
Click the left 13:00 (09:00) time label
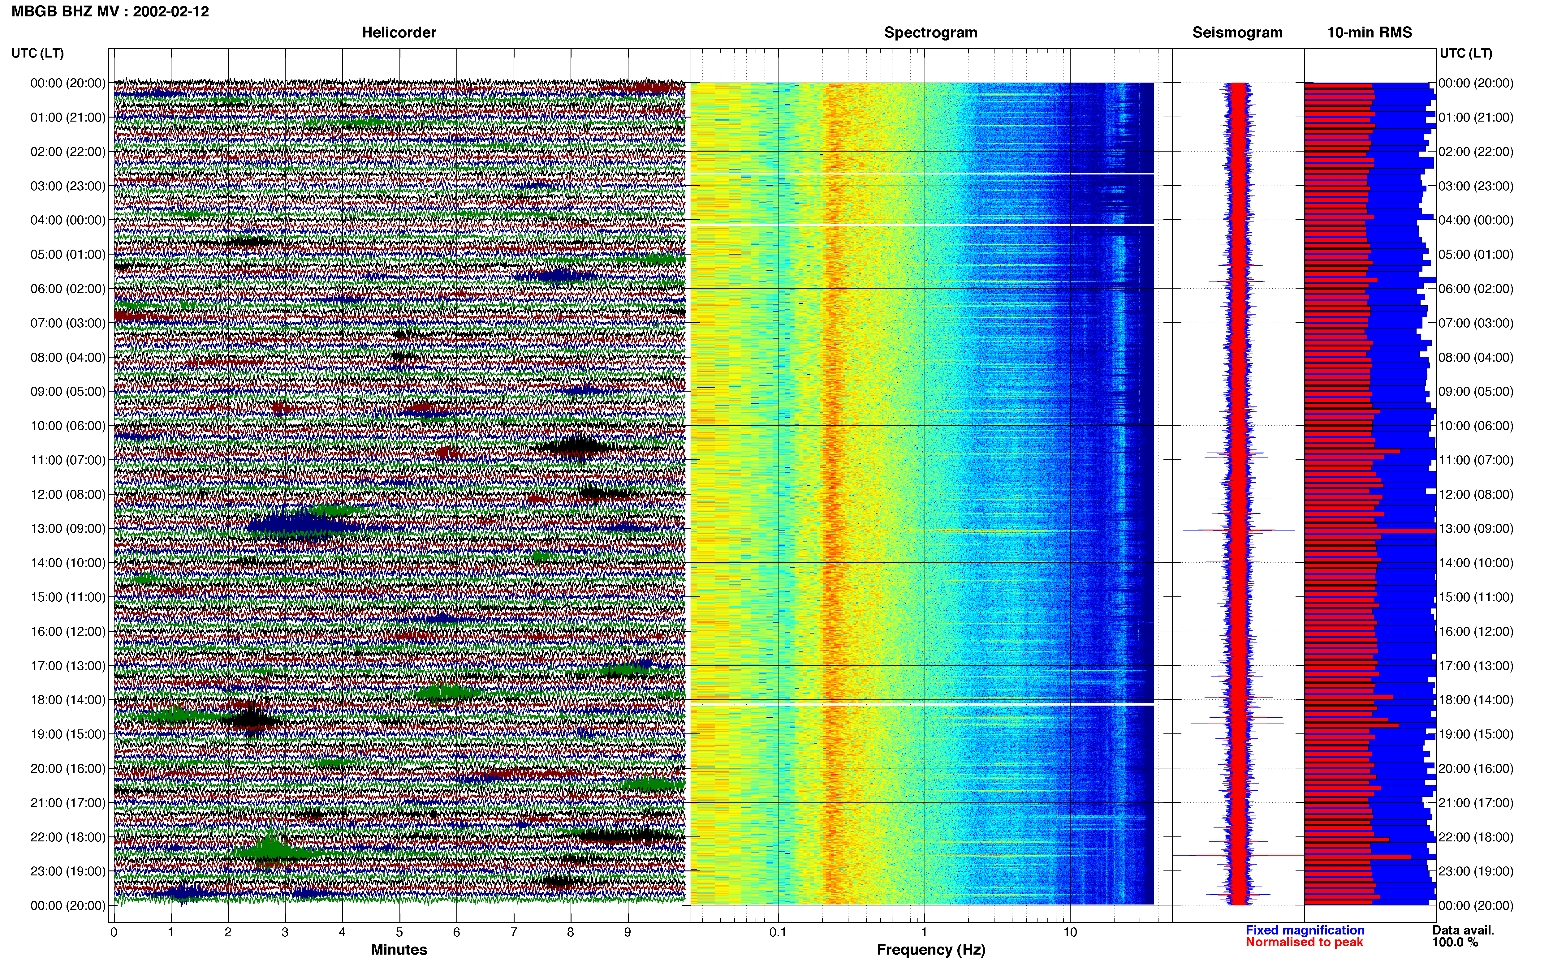(x=68, y=529)
